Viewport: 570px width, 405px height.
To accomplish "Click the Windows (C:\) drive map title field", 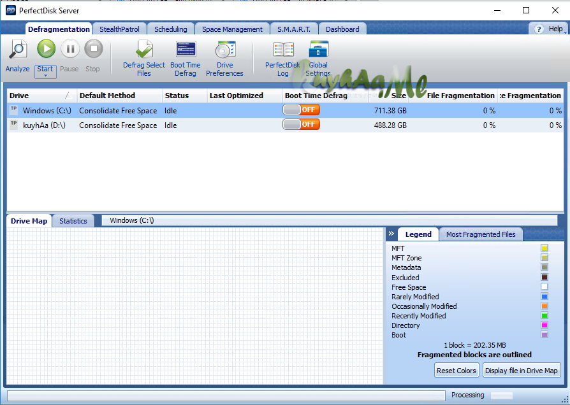I will pyautogui.click(x=330, y=220).
